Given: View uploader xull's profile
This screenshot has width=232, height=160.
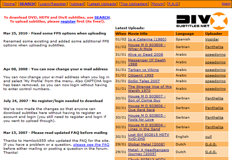Looking at the screenshot, I should (208, 137).
